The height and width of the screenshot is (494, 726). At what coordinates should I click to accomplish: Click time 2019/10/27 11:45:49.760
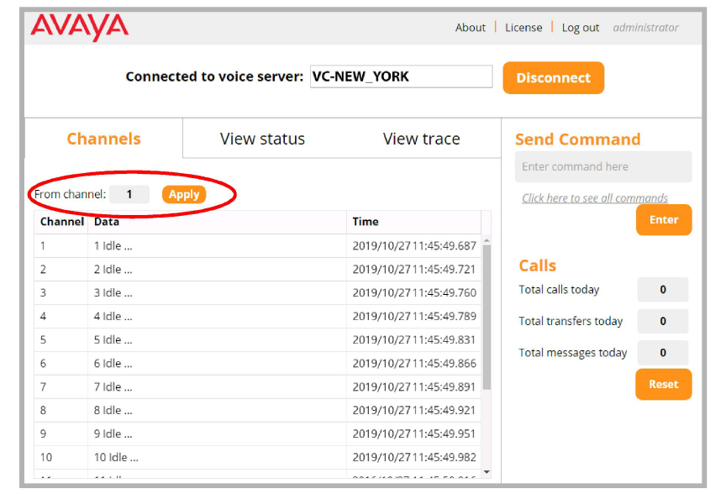click(x=414, y=293)
